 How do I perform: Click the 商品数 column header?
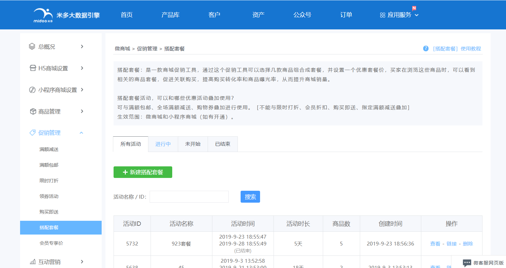tap(341, 224)
